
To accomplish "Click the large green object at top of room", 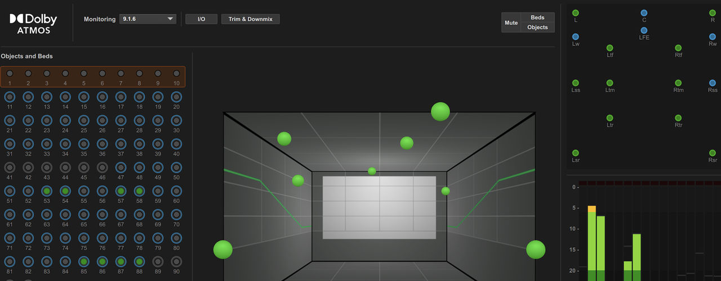I will (440, 112).
